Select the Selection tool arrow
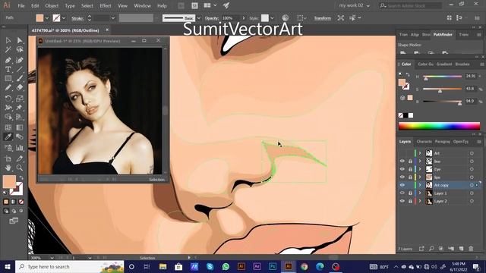 click(8, 40)
